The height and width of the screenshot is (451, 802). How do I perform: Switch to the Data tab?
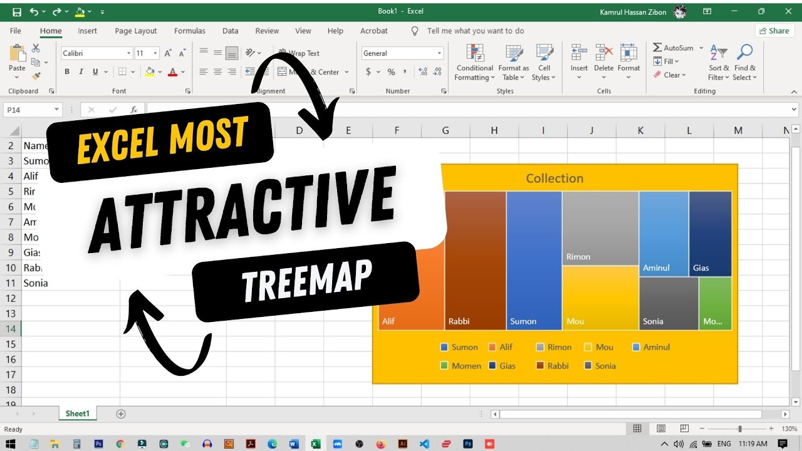(x=230, y=31)
